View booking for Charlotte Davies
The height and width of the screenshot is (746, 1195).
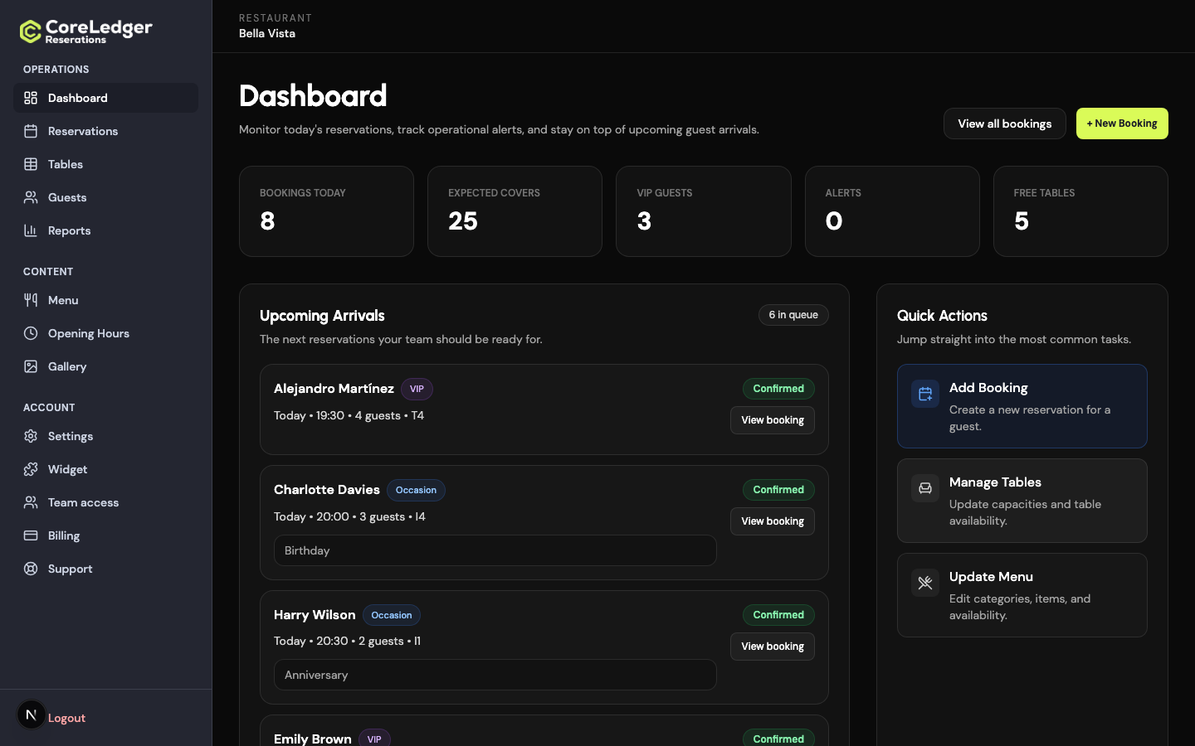pos(773,521)
